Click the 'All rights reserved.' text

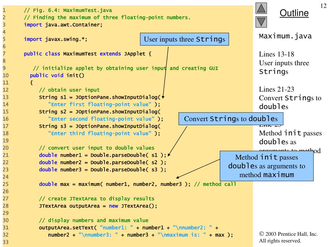click(280, 241)
